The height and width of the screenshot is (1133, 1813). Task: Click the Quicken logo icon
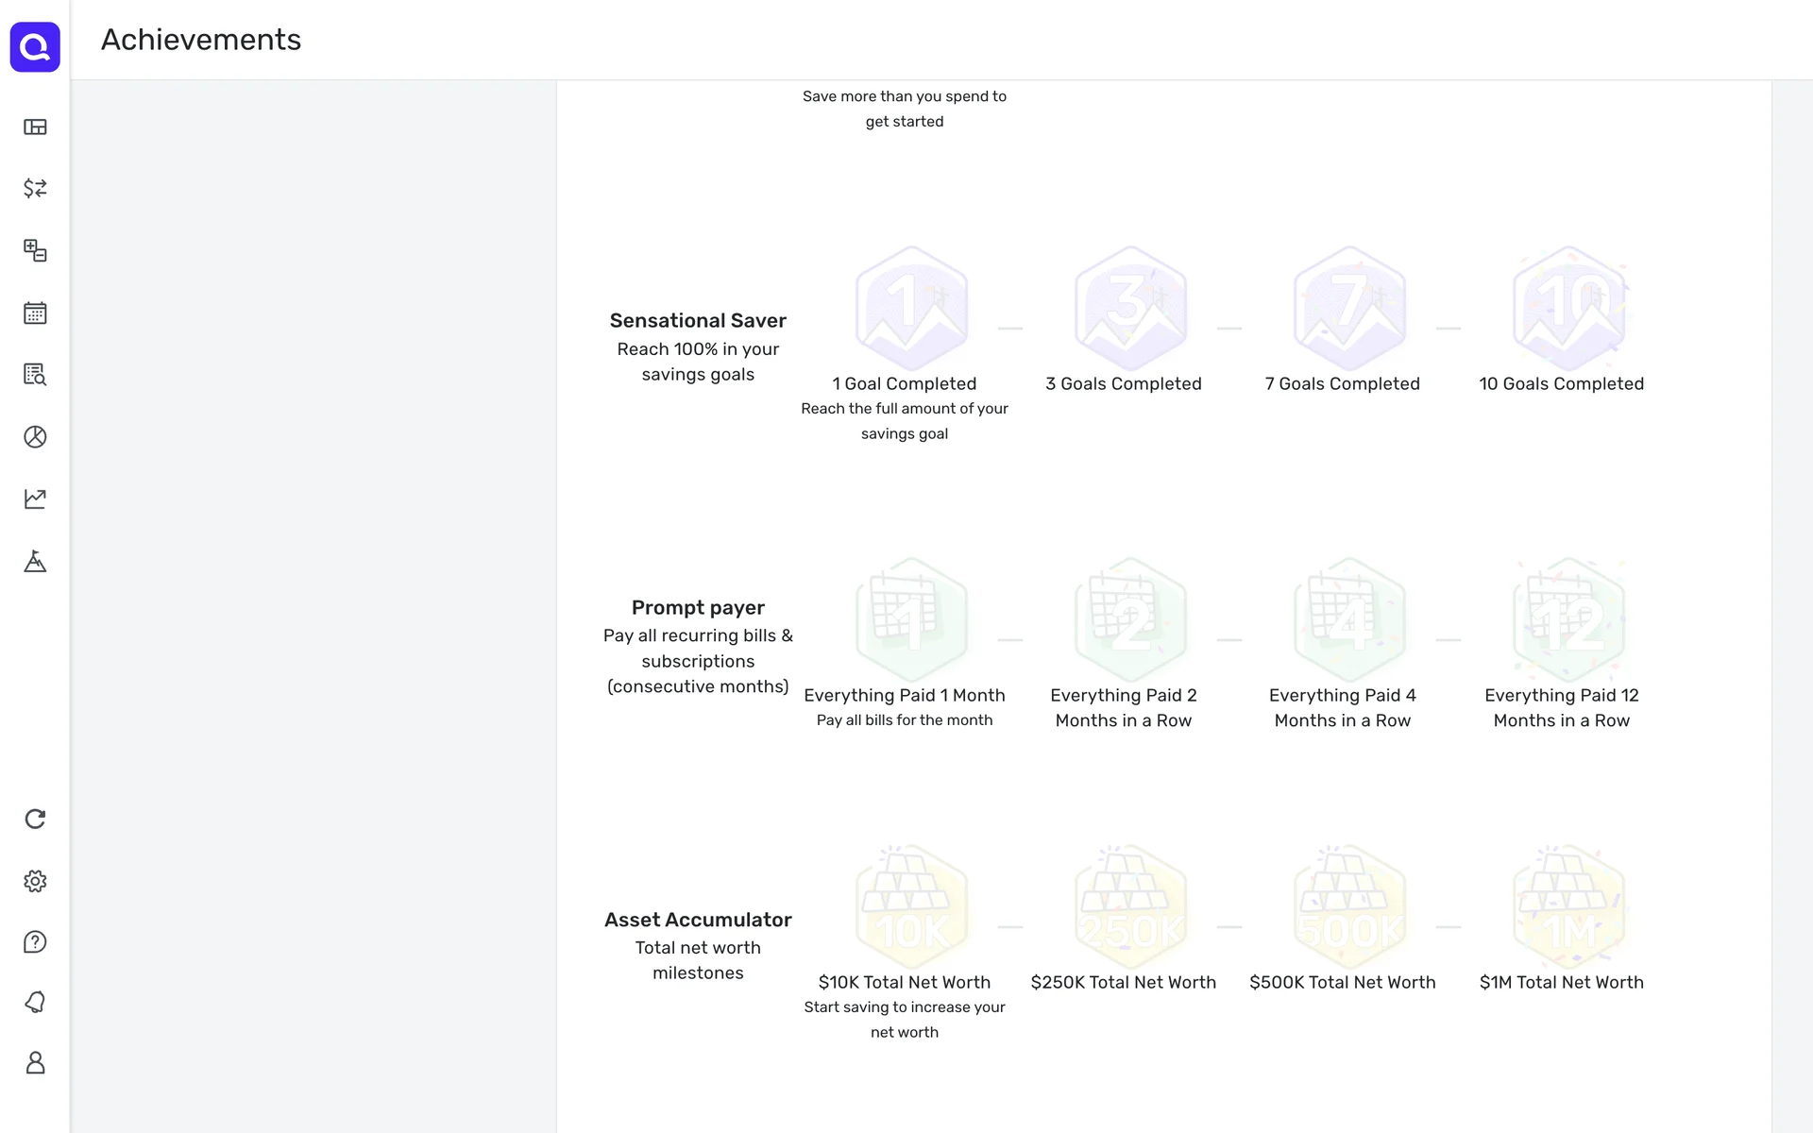35,46
